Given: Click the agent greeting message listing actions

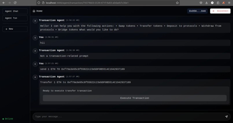Looking at the screenshot, I should click(x=135, y=28).
